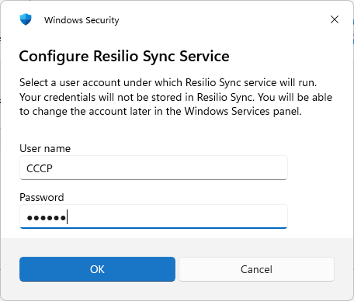The height and width of the screenshot is (301, 354).
Task: Click the OK button
Action: (x=97, y=269)
